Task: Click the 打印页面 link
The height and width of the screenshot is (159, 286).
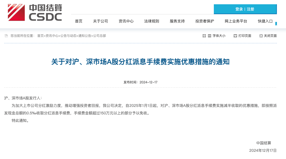Action: coord(245,36)
